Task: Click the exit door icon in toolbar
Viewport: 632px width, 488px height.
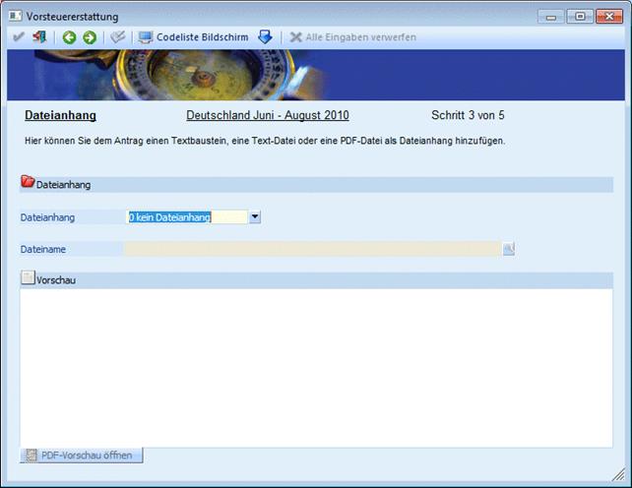Action: pos(39,37)
